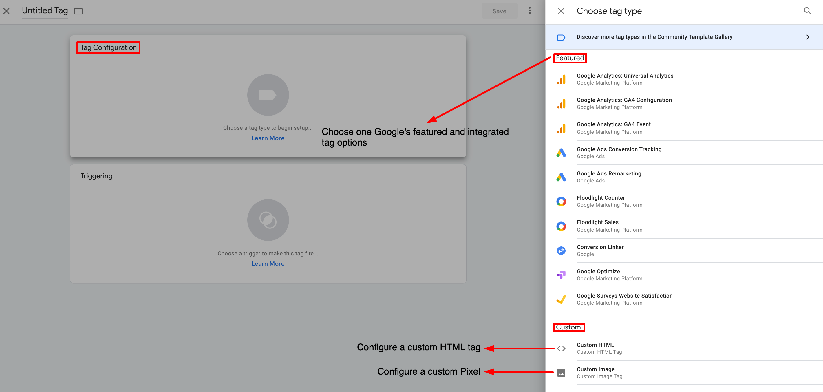Click the Triggering section heading
823x392 pixels.
(96, 176)
